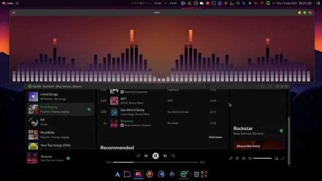Open the Liked Songs playlist
322x181 pixels.
[60, 97]
